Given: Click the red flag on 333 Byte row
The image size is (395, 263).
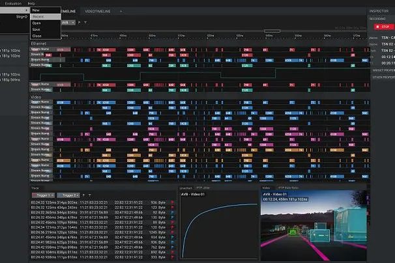Looking at the screenshot, I should point(173,257).
